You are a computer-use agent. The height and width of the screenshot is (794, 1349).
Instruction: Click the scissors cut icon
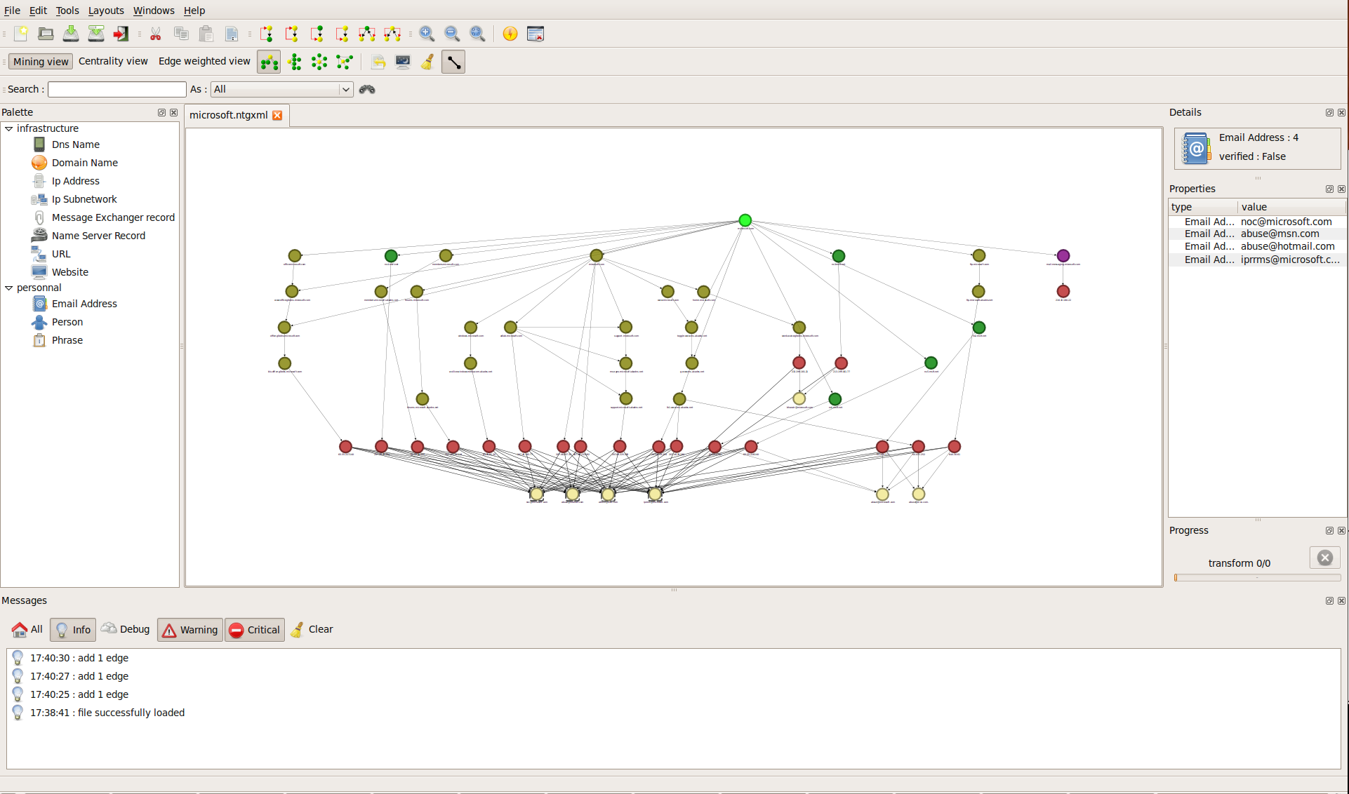point(156,34)
